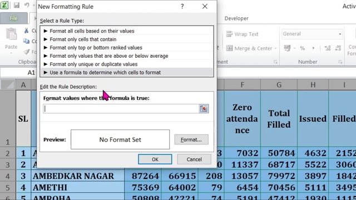Select 'Format only values that are above or below average'
356x200 pixels.
pos(127,56)
